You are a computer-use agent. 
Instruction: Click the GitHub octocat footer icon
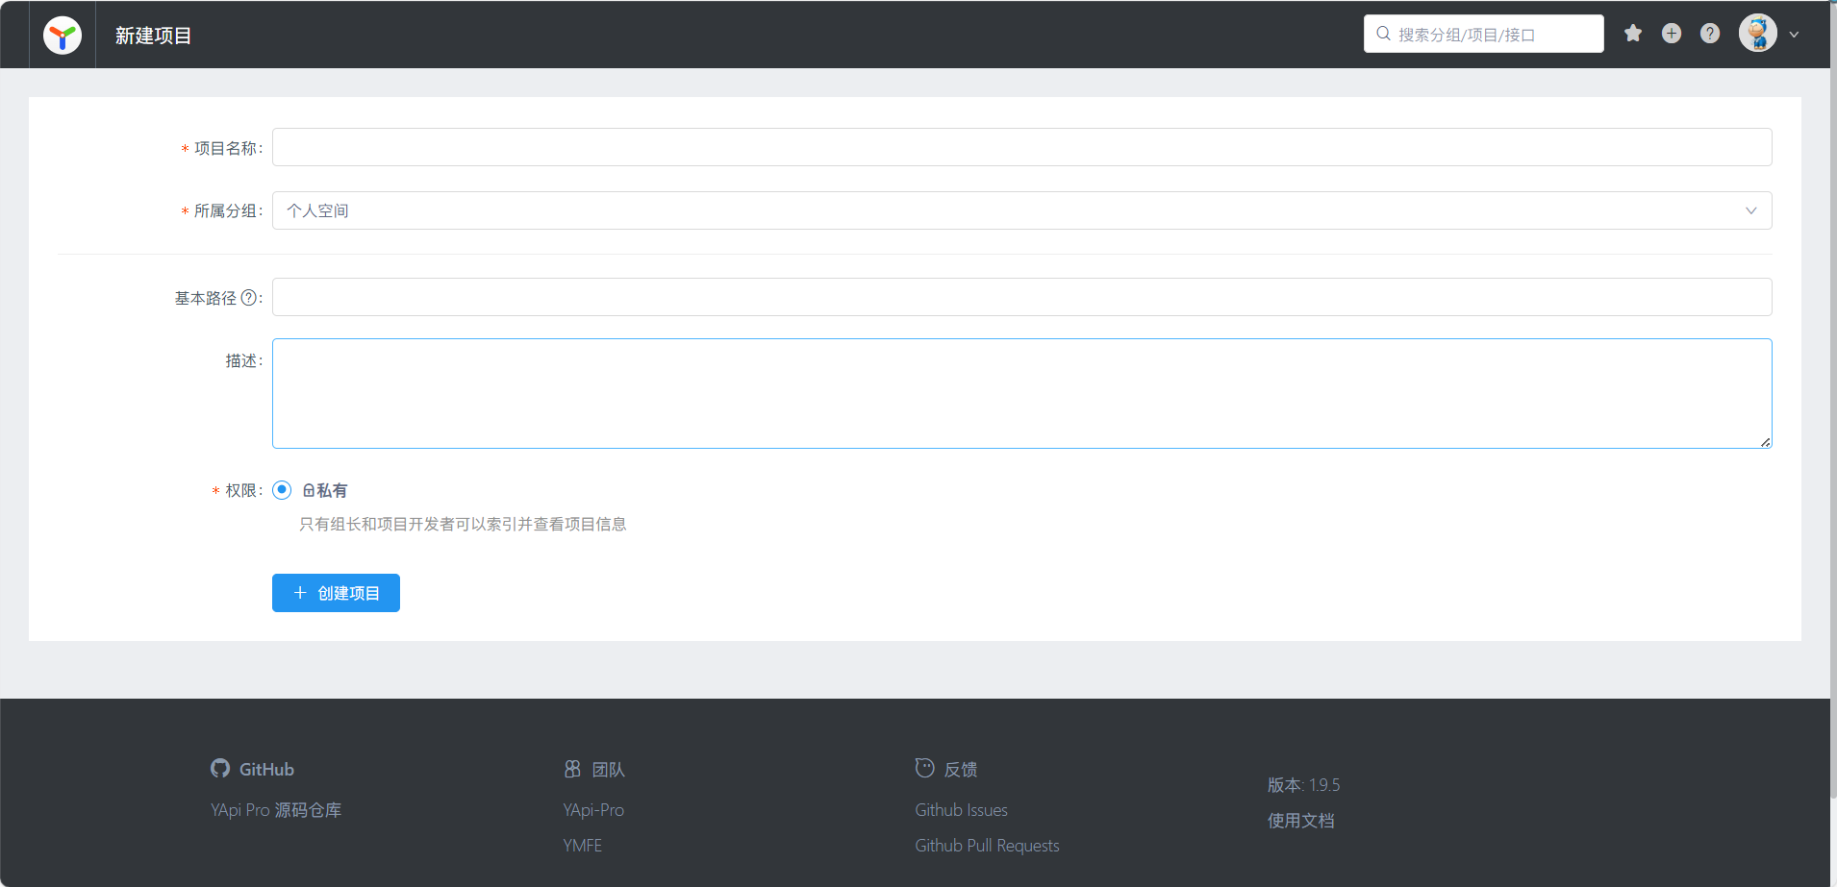tap(220, 769)
